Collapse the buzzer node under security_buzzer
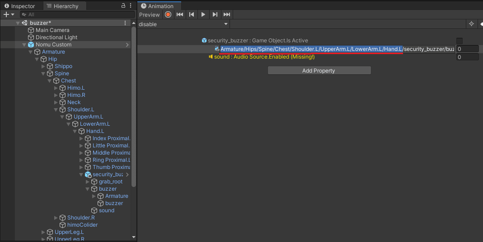The width and height of the screenshot is (483, 242). pyautogui.click(x=88, y=189)
